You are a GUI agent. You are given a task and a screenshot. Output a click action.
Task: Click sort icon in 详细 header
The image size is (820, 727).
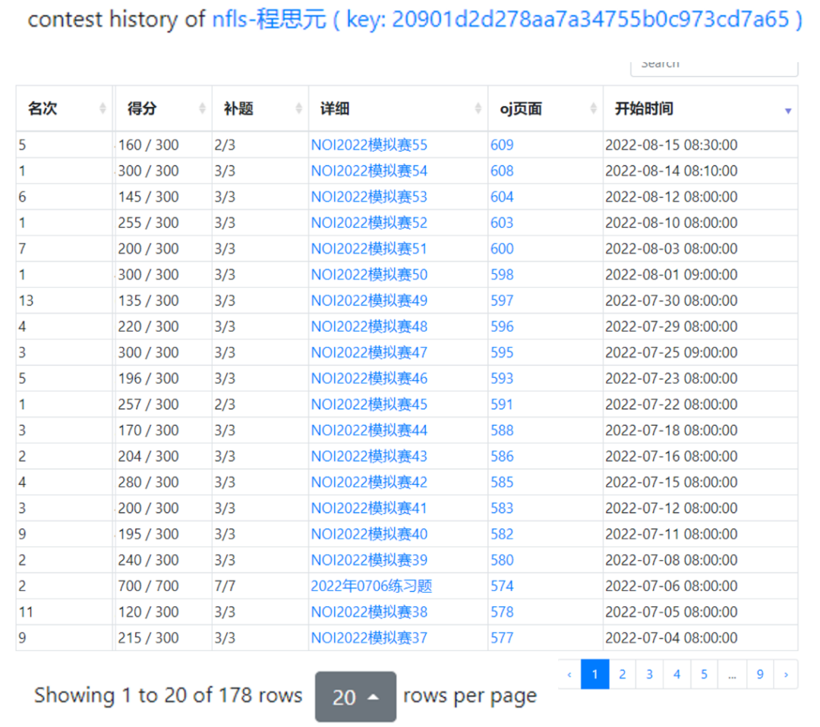[478, 109]
